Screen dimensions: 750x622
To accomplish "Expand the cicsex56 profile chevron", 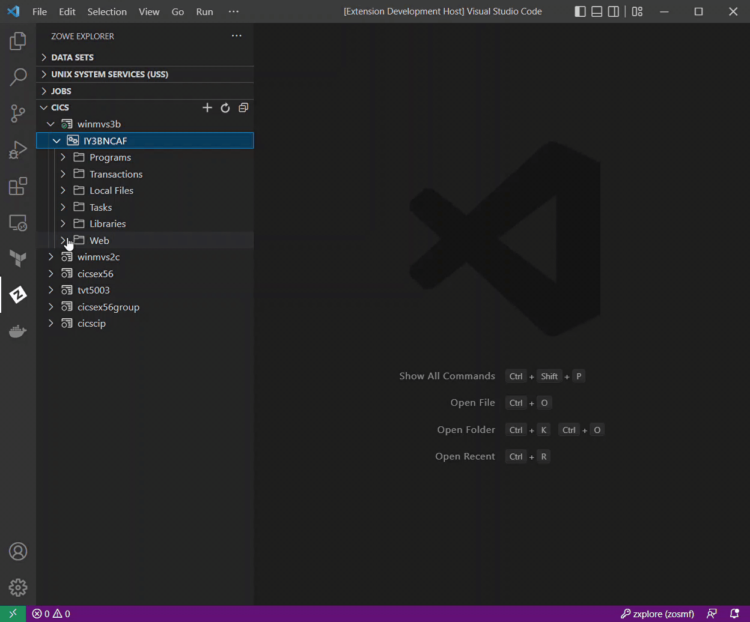I will coord(51,274).
